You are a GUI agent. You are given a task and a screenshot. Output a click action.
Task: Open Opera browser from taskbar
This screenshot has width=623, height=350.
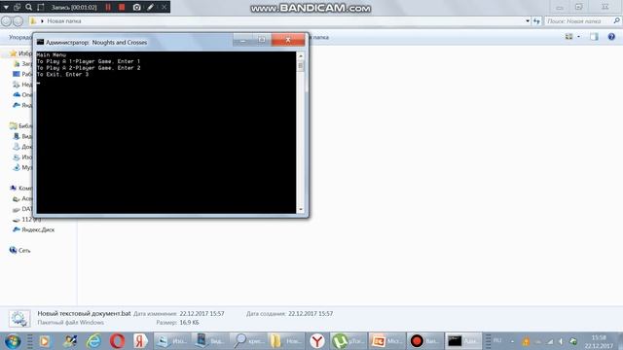pyautogui.click(x=117, y=341)
